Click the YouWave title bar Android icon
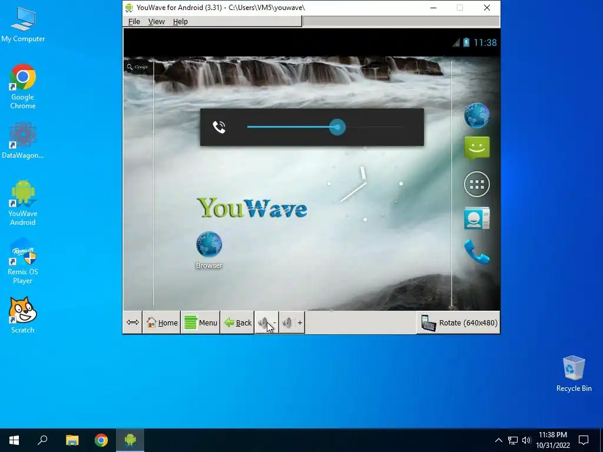603x452 pixels. [129, 8]
